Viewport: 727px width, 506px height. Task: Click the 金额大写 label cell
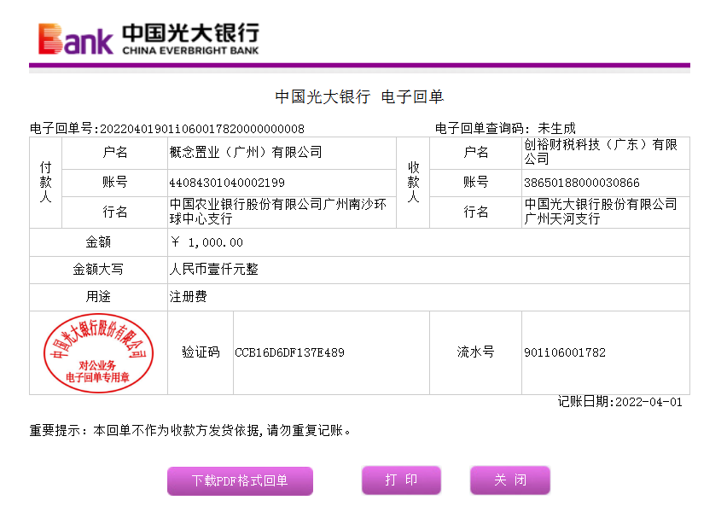click(x=98, y=269)
